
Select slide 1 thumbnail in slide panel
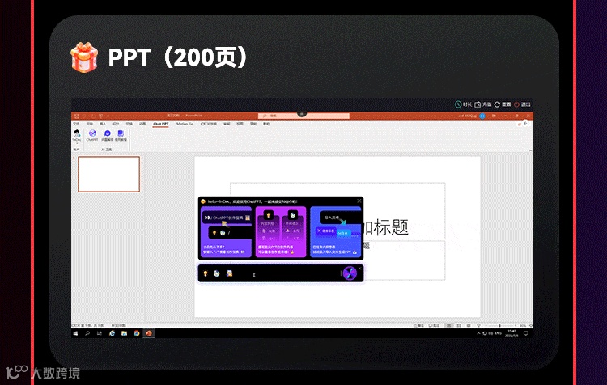point(108,174)
